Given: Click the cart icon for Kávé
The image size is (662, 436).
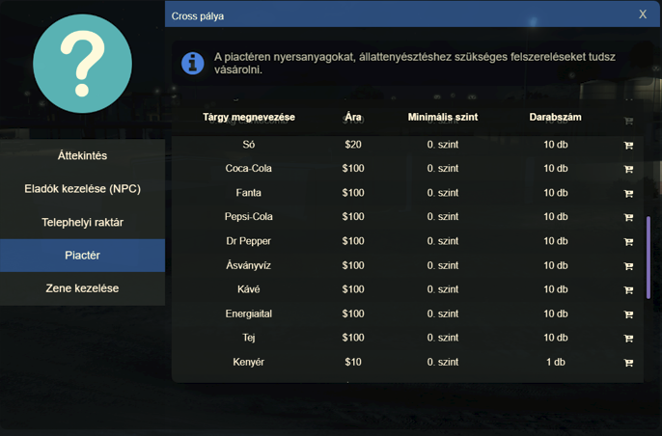Looking at the screenshot, I should coord(628,289).
